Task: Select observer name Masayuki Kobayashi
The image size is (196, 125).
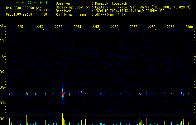Action: tap(112, 3)
